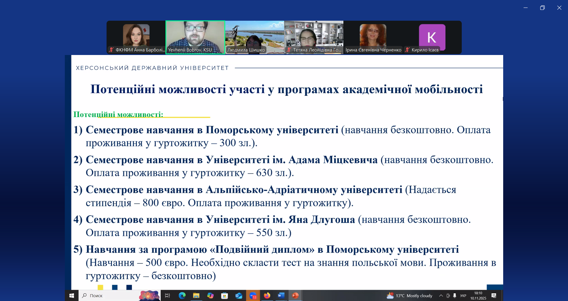This screenshot has height=301, width=568.
Task: Open the Start menu
Action: 71,295
